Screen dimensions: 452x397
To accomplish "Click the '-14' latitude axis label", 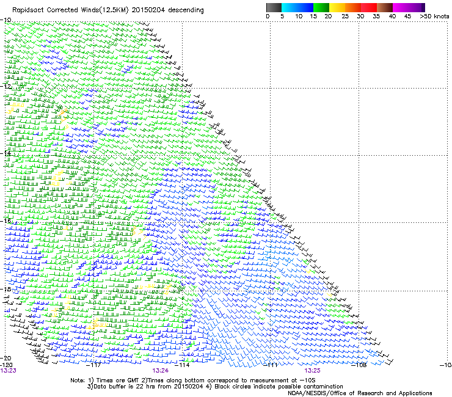I will 5,153.
